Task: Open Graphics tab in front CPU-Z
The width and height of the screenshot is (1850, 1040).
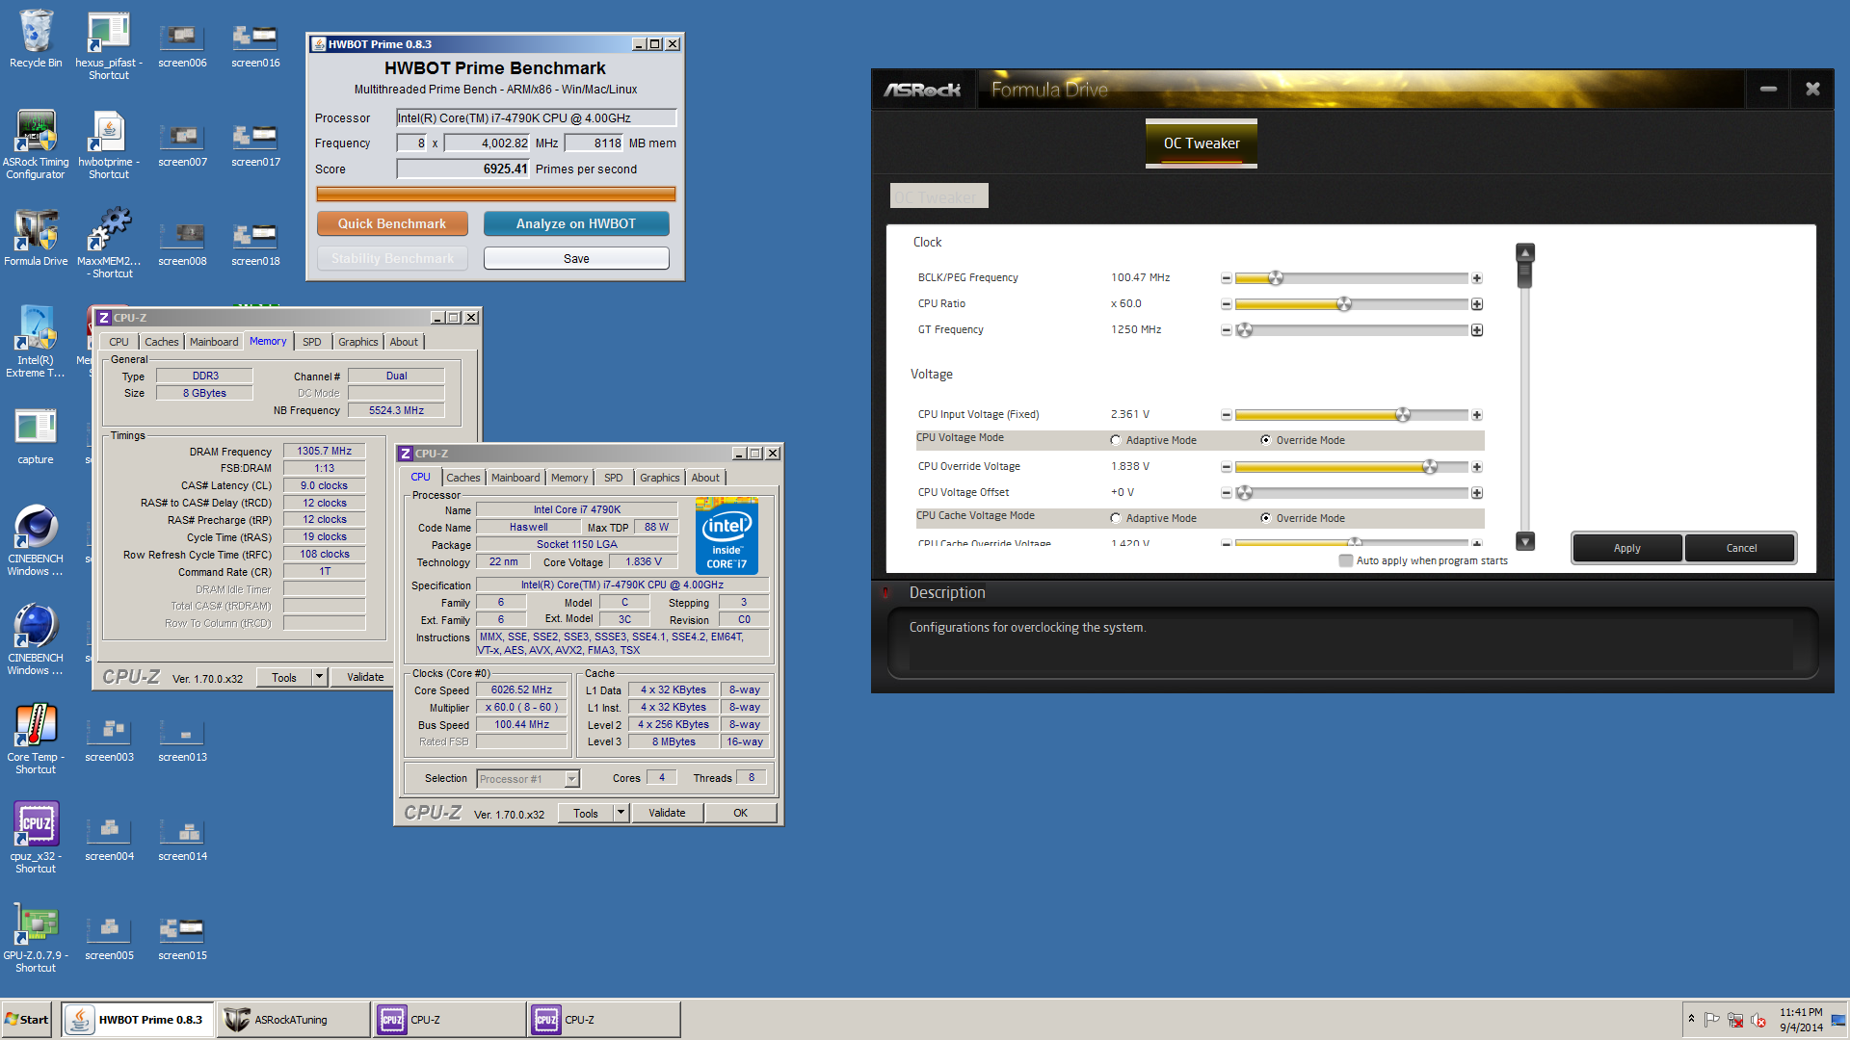Action: point(660,478)
